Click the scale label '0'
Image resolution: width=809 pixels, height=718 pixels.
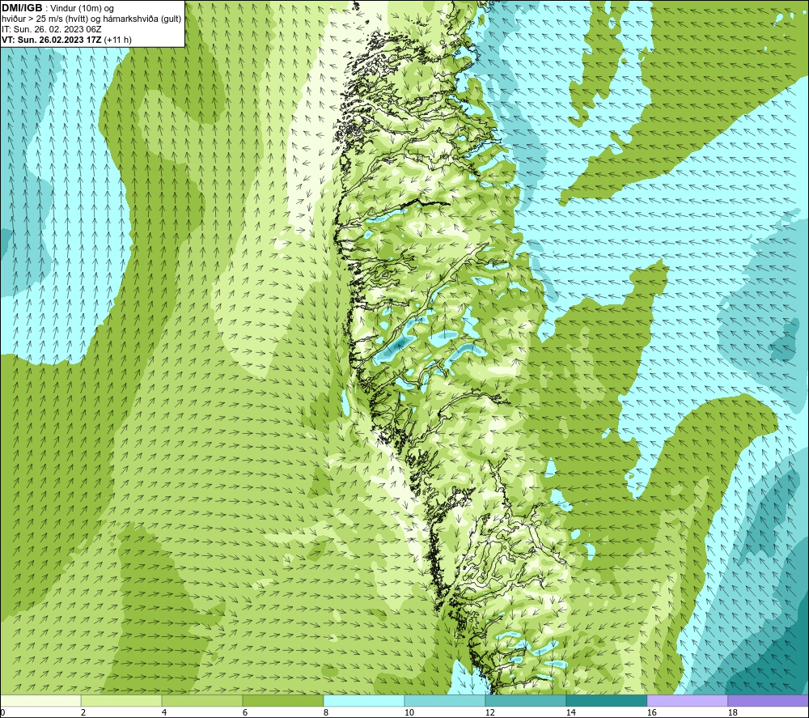click(2, 713)
